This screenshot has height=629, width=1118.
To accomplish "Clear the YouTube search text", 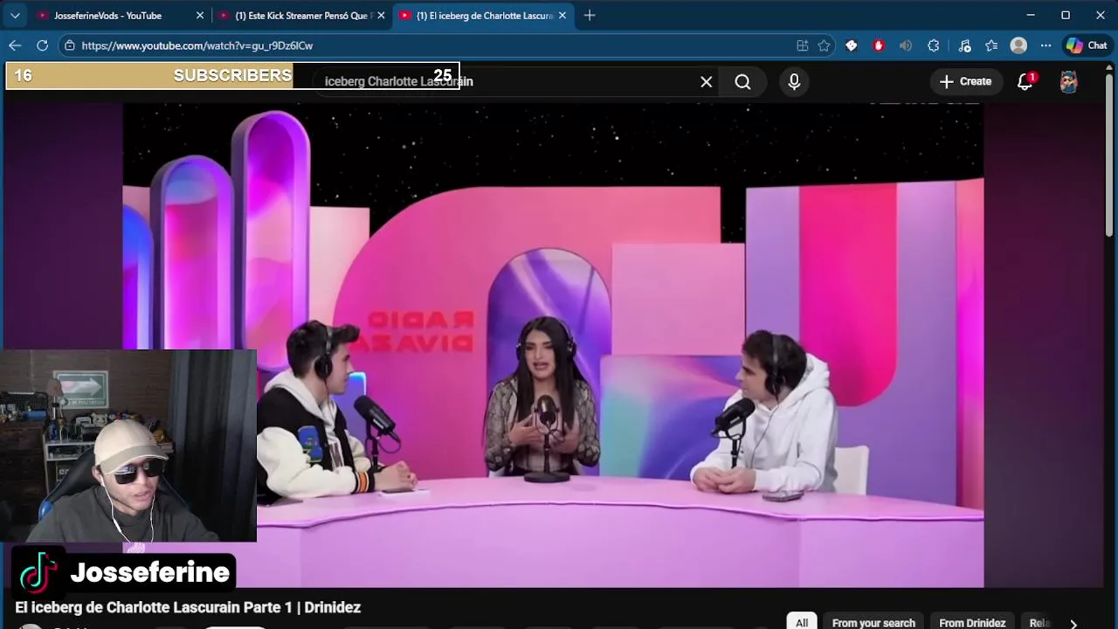I will tap(707, 81).
